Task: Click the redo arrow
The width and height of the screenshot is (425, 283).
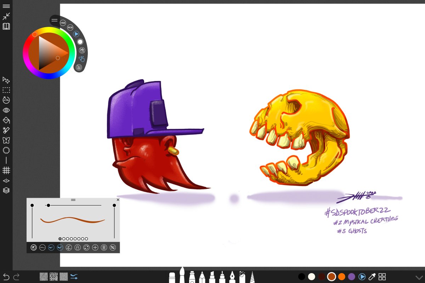Action: (x=16, y=277)
